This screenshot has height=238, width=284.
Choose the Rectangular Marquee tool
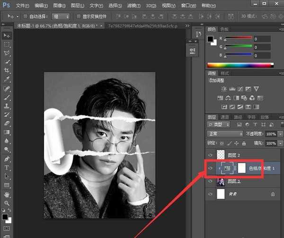point(7,44)
